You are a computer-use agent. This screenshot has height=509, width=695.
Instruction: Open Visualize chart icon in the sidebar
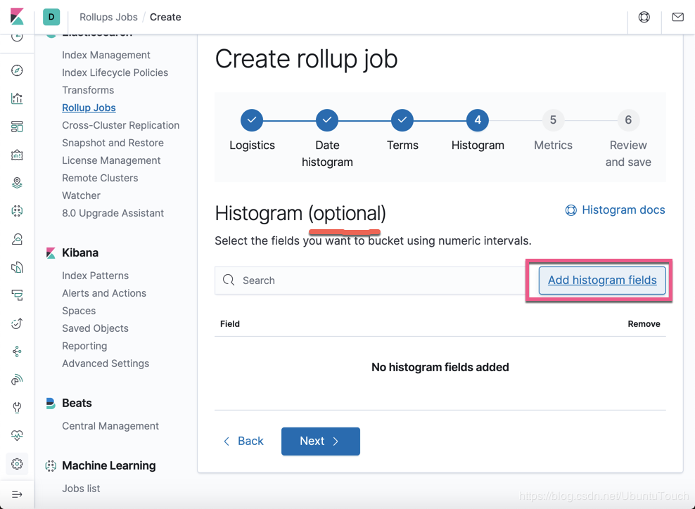[17, 98]
